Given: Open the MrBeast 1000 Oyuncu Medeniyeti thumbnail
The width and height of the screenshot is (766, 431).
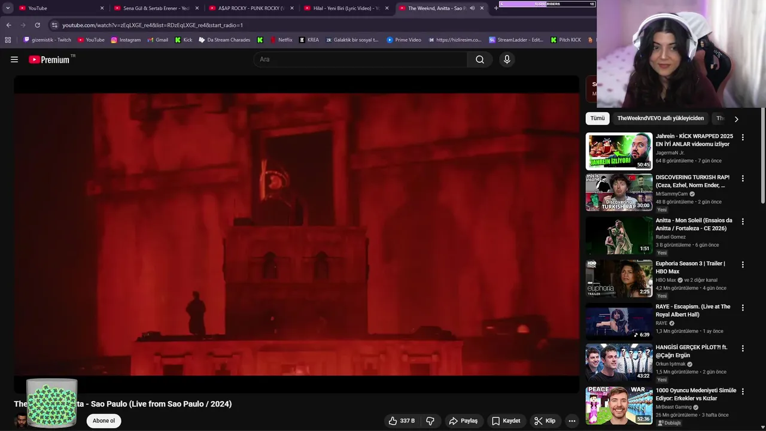Looking at the screenshot, I should (619, 405).
